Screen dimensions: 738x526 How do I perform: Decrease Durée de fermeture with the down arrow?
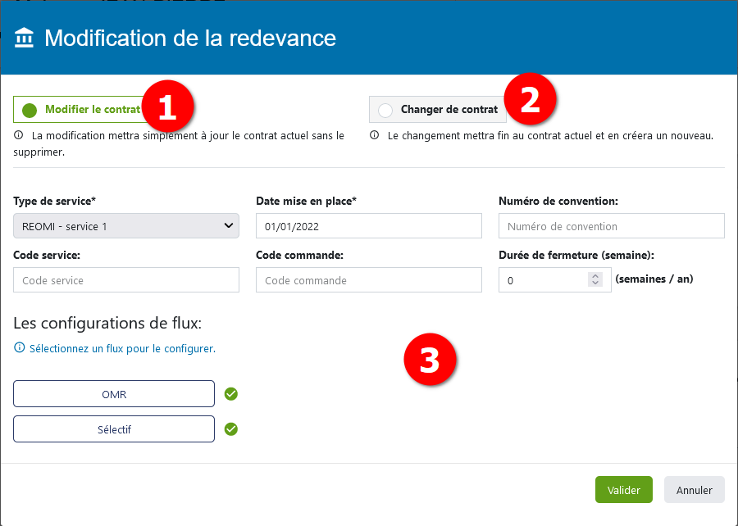click(594, 283)
